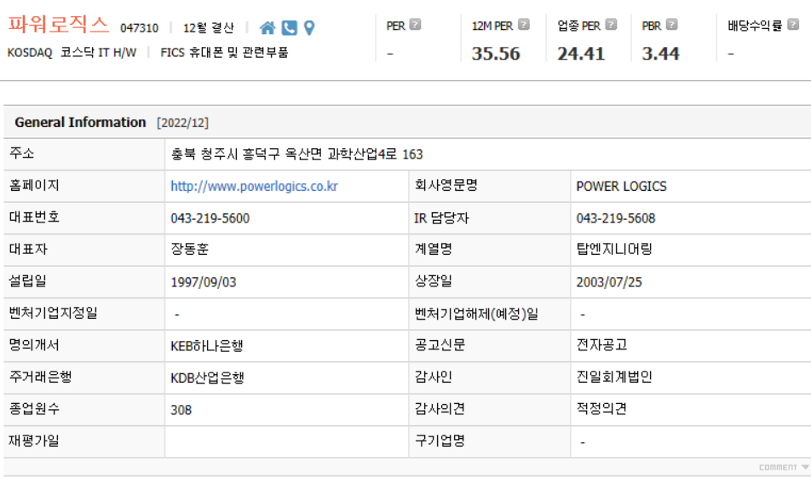Click the audit opinion 적정의견
Image resolution: width=811 pixels, height=479 pixels.
[601, 408]
